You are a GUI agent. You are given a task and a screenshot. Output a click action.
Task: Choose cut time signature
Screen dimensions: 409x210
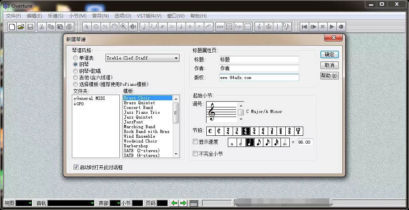pyautogui.click(x=219, y=131)
